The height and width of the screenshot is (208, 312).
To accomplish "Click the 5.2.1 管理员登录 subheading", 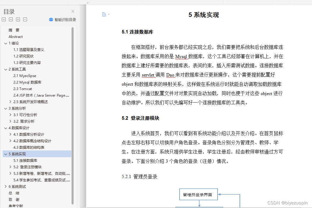I will [140, 177].
